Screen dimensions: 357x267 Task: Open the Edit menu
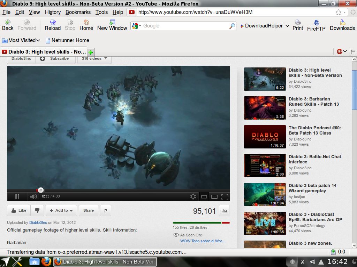pyautogui.click(x=20, y=12)
